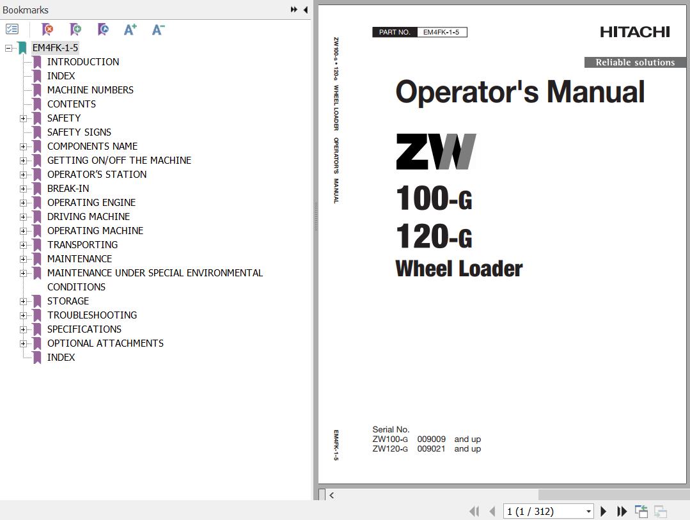Screen dimensions: 690x520
Task: Open the TROUBLESHOOTING bookmark
Action: [x=91, y=315]
